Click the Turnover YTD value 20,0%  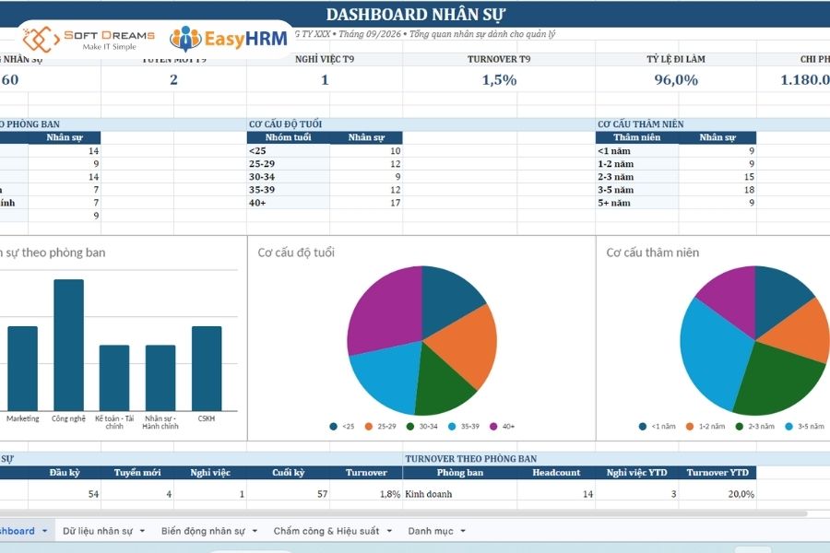(x=741, y=494)
